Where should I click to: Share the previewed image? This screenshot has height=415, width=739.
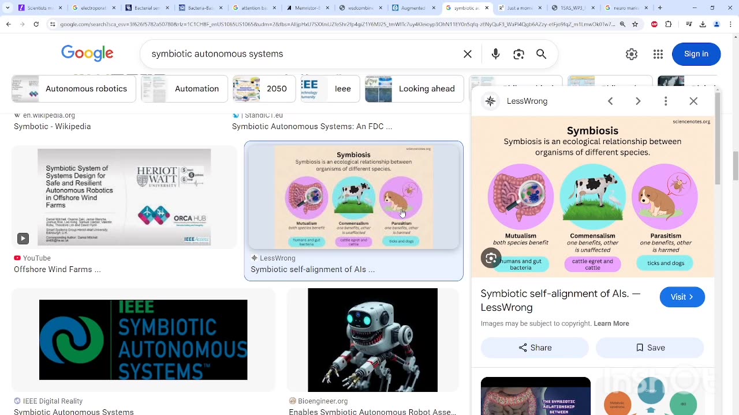(x=535, y=348)
